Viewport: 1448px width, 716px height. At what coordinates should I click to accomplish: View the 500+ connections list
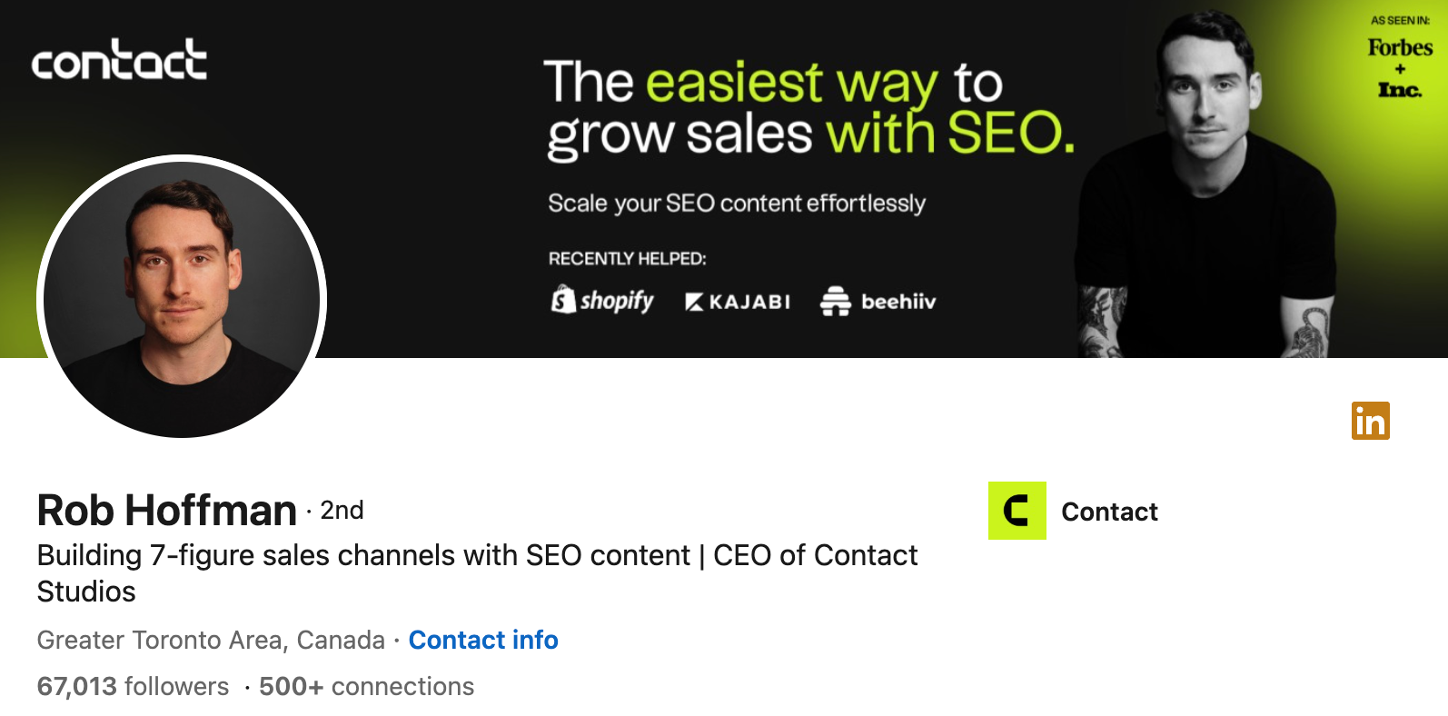click(x=366, y=686)
